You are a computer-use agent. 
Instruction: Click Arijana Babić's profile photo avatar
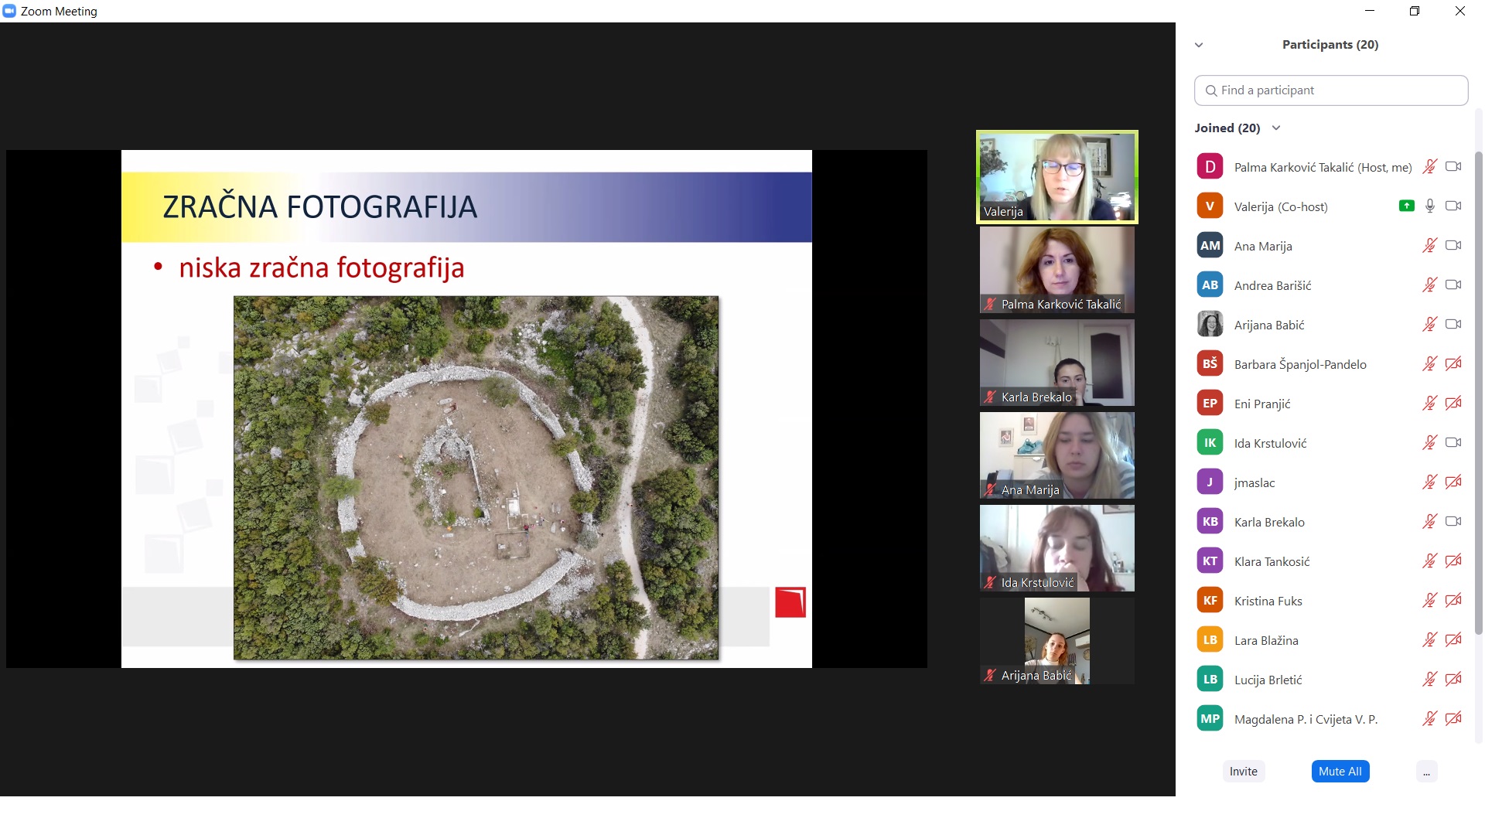(x=1210, y=324)
